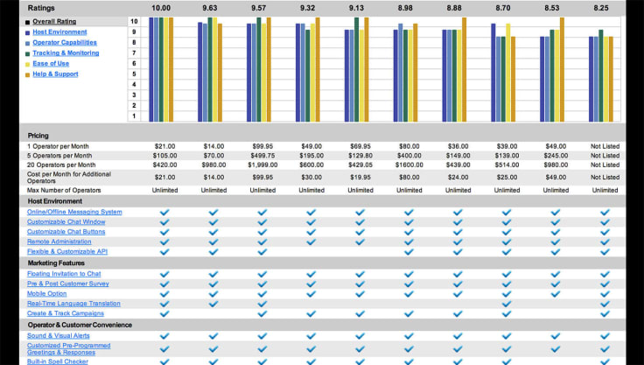
Task: Click the 8.25 overall rating header
Action: point(601,8)
